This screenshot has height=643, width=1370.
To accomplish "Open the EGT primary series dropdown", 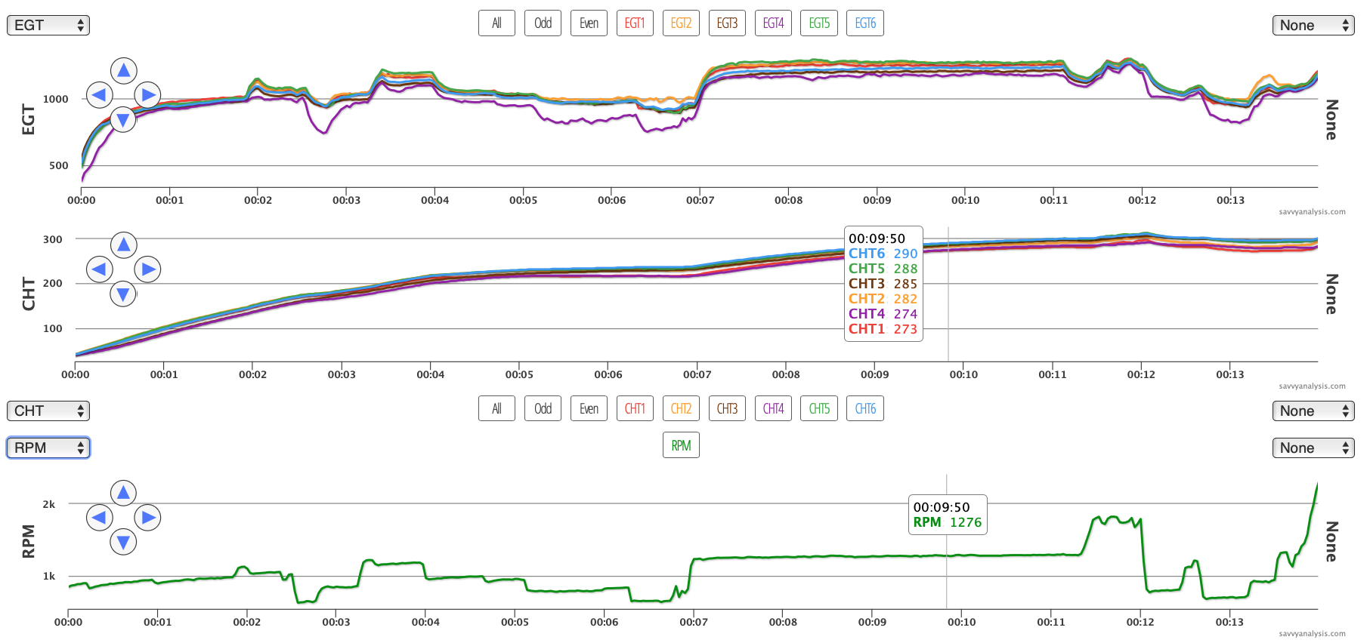I will (x=48, y=25).
